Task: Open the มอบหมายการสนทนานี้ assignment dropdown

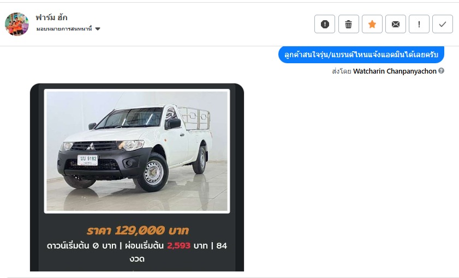Action: 68,29
